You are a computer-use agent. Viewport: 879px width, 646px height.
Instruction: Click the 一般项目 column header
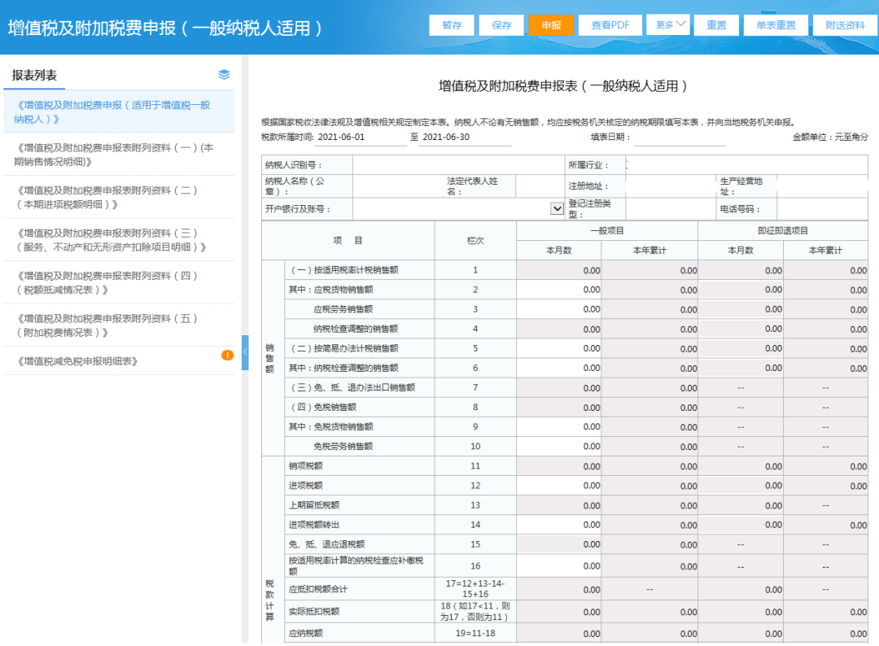tap(607, 231)
